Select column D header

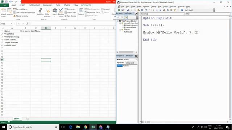(46, 28)
